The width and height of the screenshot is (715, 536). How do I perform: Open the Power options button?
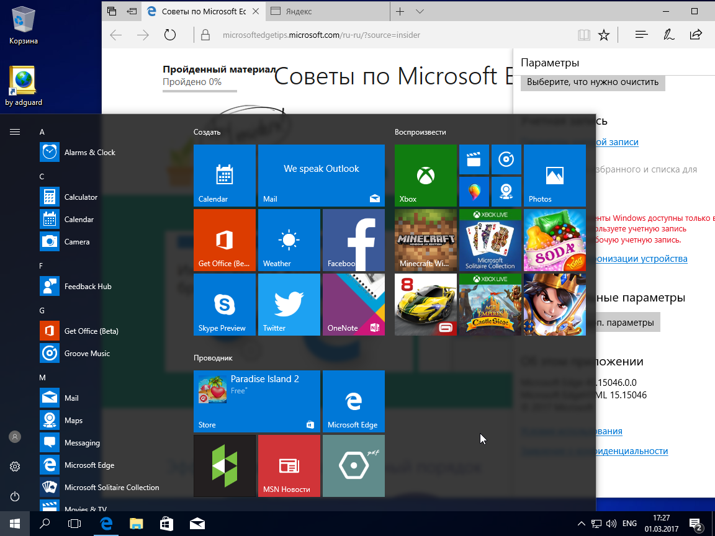pyautogui.click(x=15, y=496)
